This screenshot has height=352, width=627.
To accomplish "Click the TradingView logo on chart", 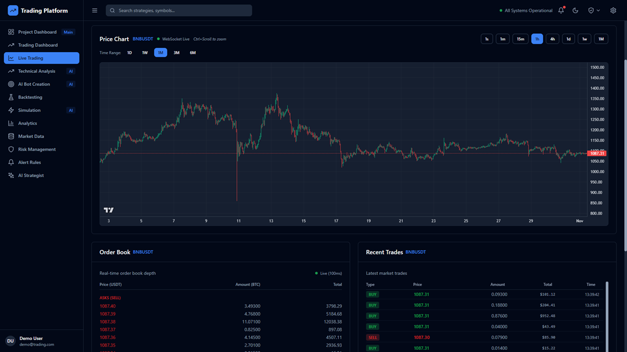I will tap(109, 210).
